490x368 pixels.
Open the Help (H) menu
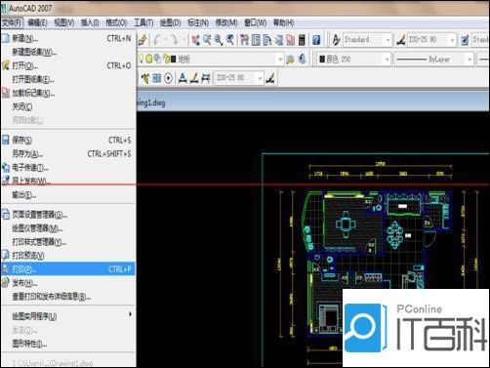[x=283, y=22]
